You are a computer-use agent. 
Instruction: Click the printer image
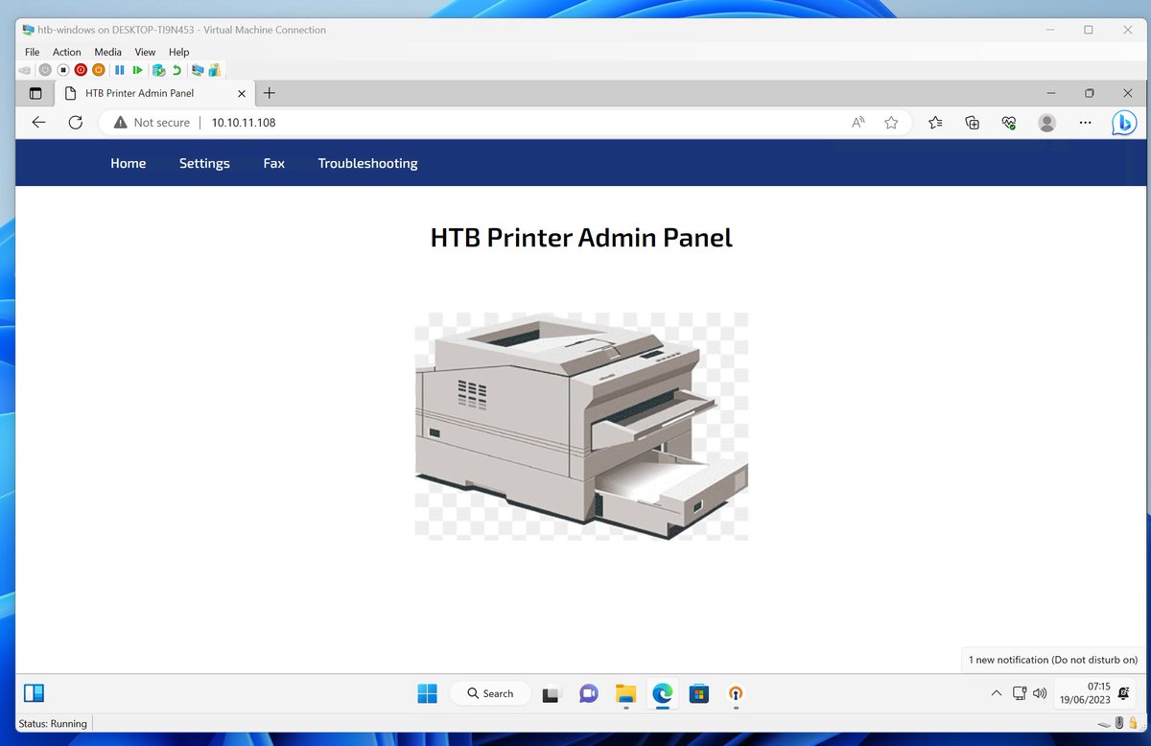tap(581, 426)
